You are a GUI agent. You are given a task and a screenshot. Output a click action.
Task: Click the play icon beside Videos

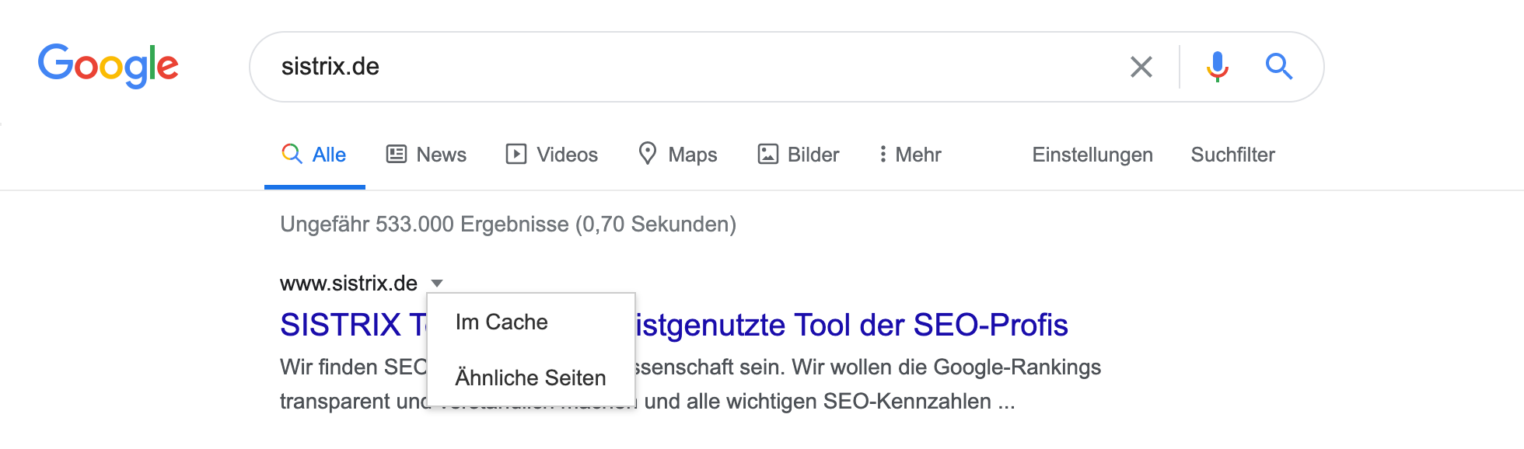pos(516,154)
